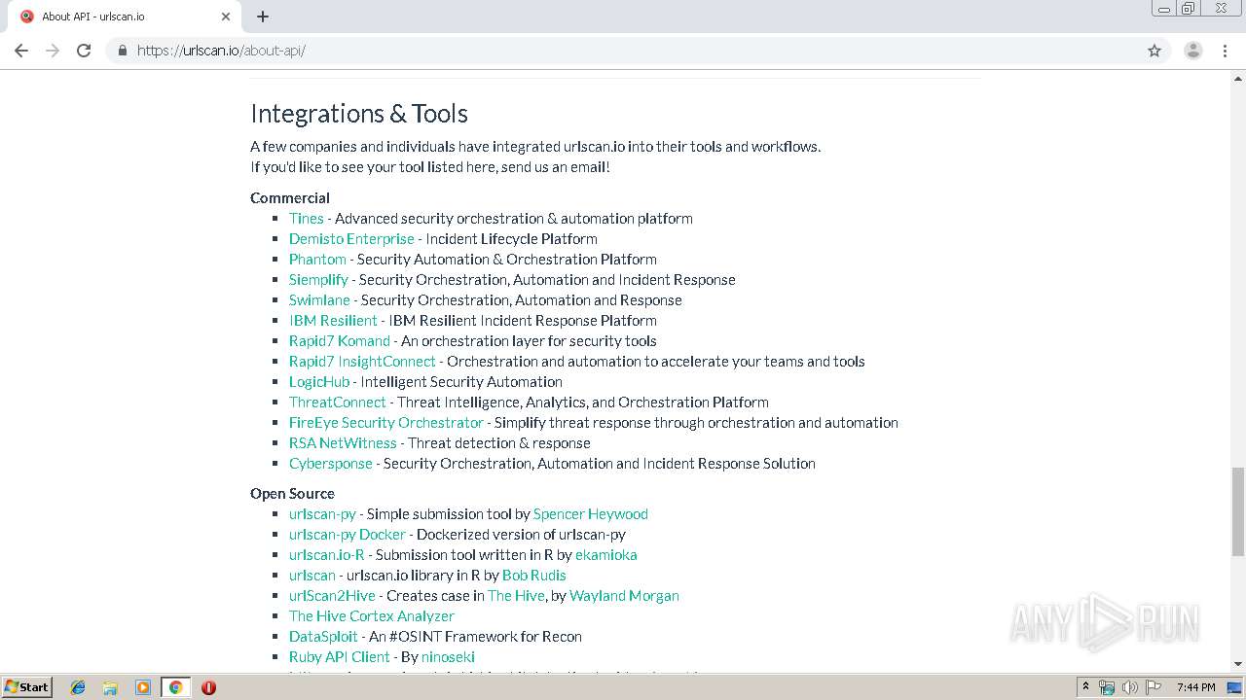Go forward in browser history
Image resolution: width=1246 pixels, height=700 pixels.
53,51
